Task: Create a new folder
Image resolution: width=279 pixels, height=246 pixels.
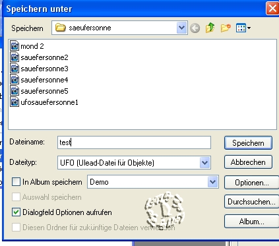Action: pos(226,28)
